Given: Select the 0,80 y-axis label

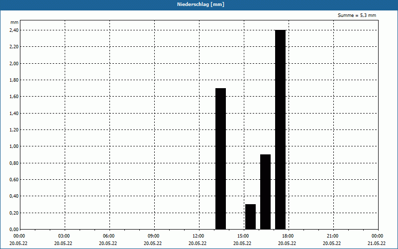Looking at the screenshot, I should pos(14,163).
